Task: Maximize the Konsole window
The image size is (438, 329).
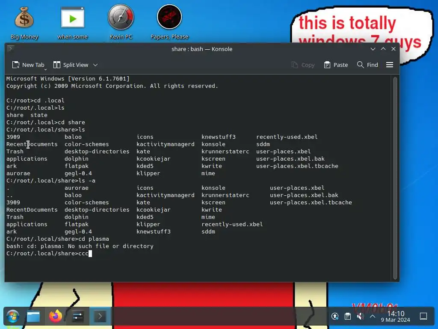Action: point(383,49)
